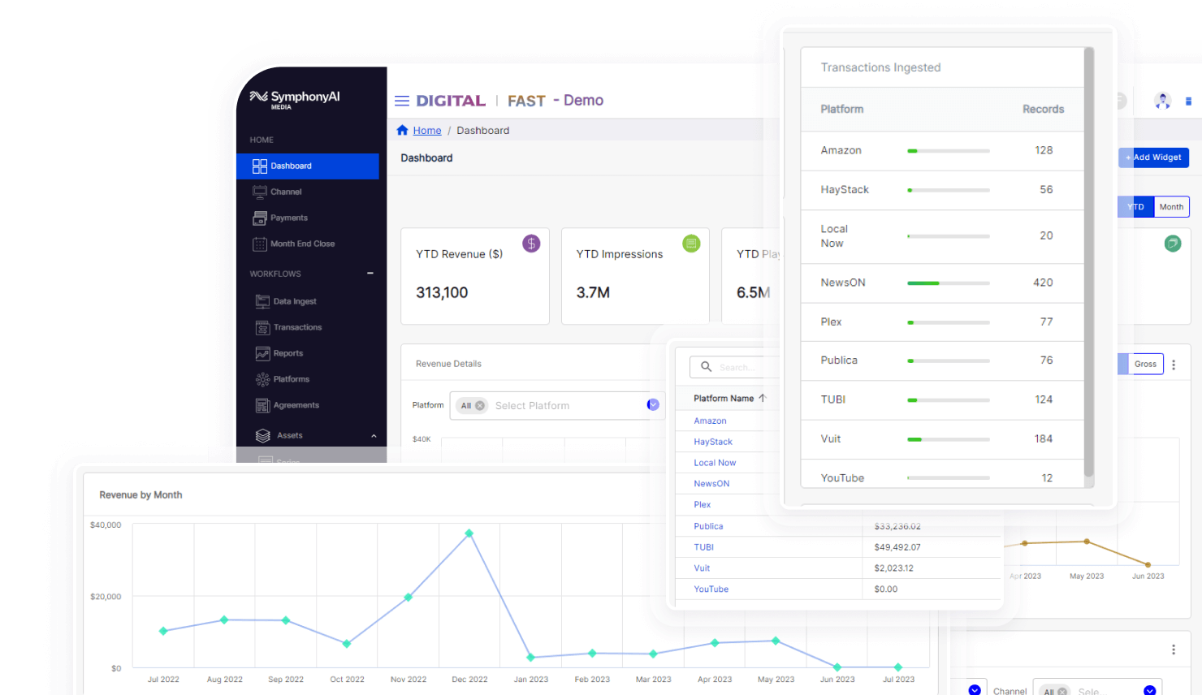Click the Platforms gear icon

point(262,379)
